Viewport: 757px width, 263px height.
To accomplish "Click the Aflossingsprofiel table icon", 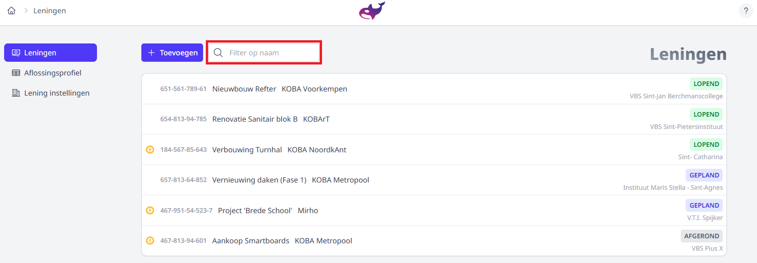I will [16, 73].
